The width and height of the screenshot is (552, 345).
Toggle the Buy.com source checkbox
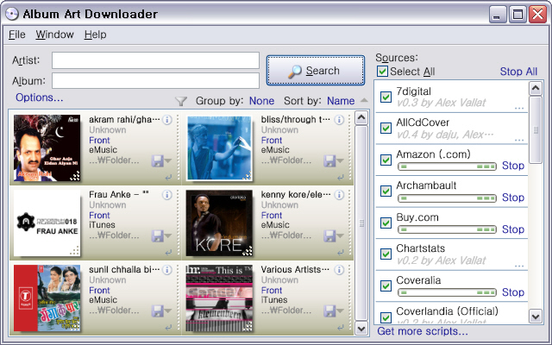386,223
